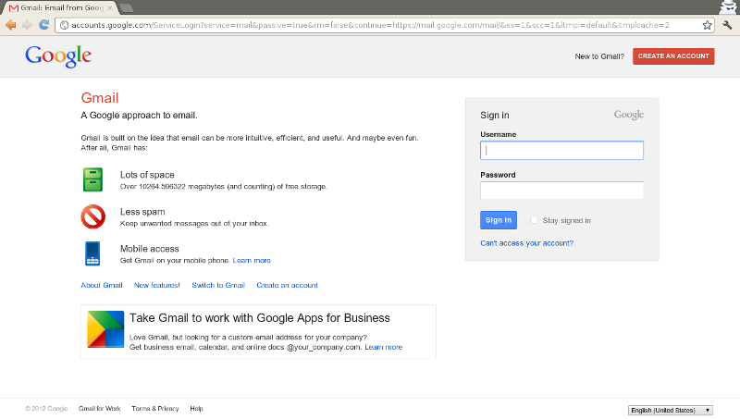
Task: Click the Google logo at top left
Action: click(58, 56)
